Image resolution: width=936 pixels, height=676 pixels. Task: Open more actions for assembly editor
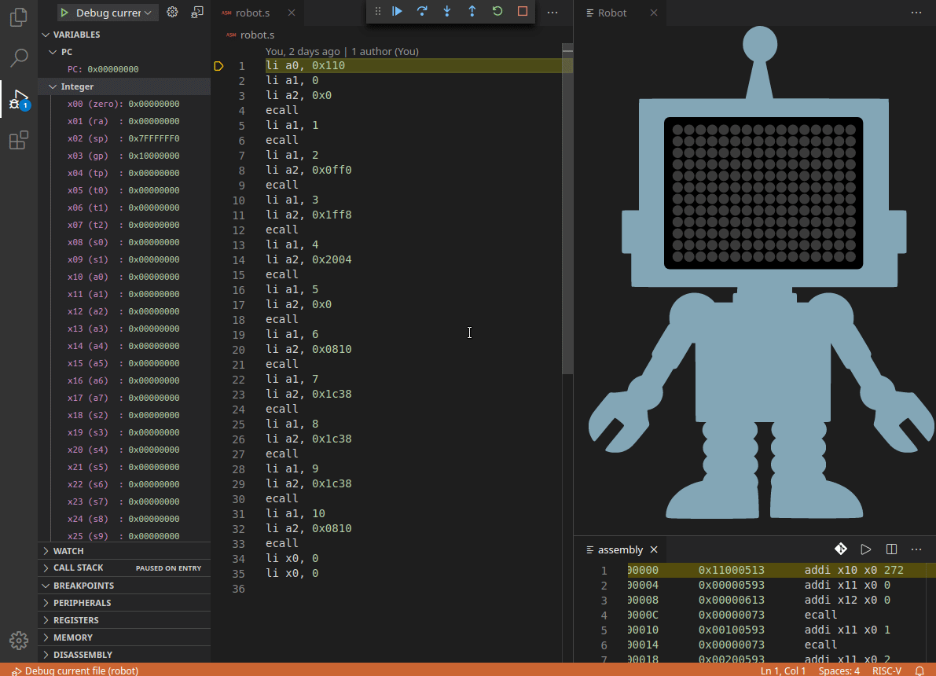pos(916,549)
